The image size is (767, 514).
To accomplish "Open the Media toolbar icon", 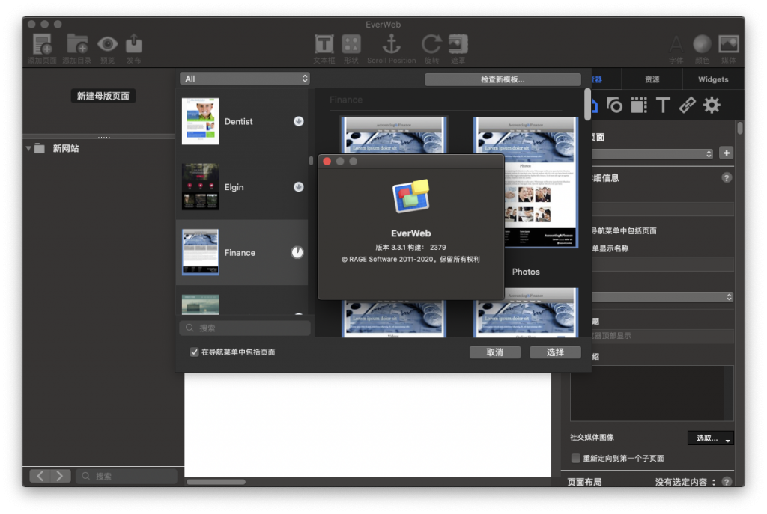I will pyautogui.click(x=728, y=44).
